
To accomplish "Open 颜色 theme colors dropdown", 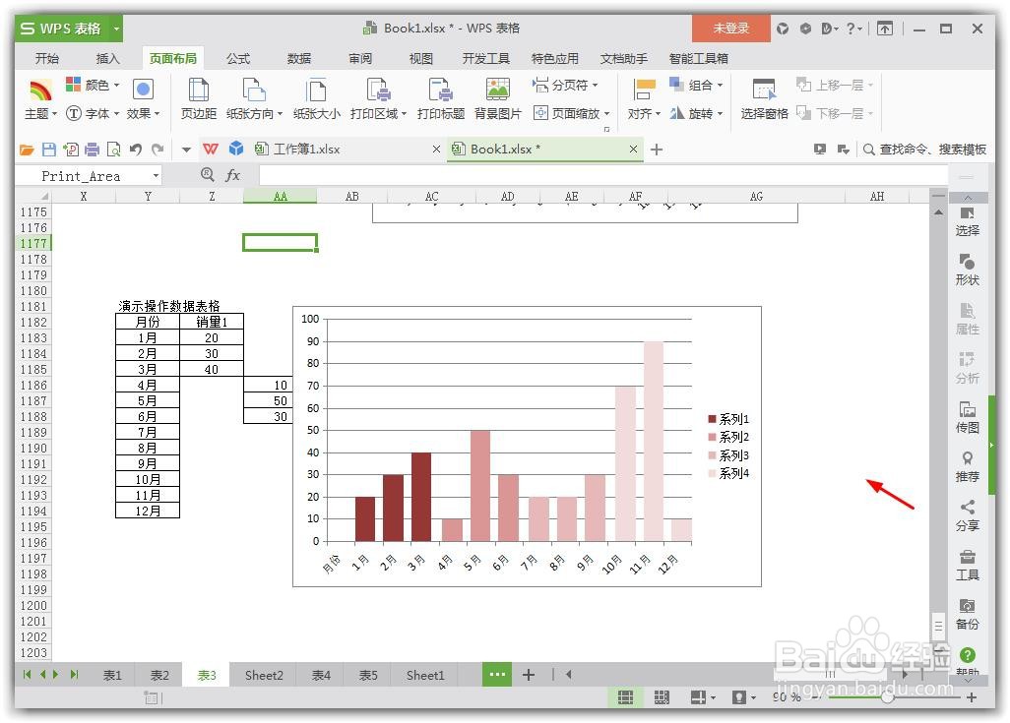I will click(x=93, y=85).
